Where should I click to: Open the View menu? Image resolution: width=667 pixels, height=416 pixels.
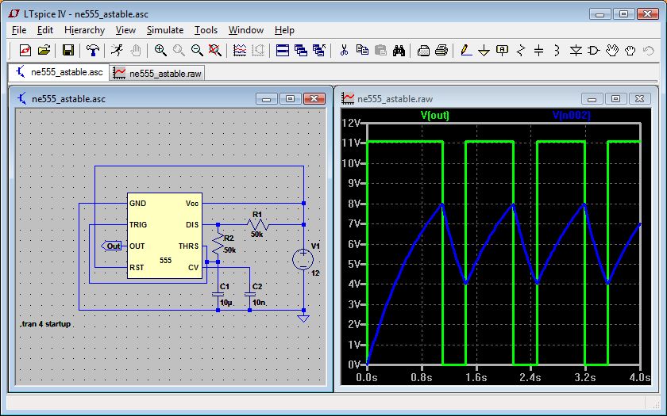click(x=126, y=30)
